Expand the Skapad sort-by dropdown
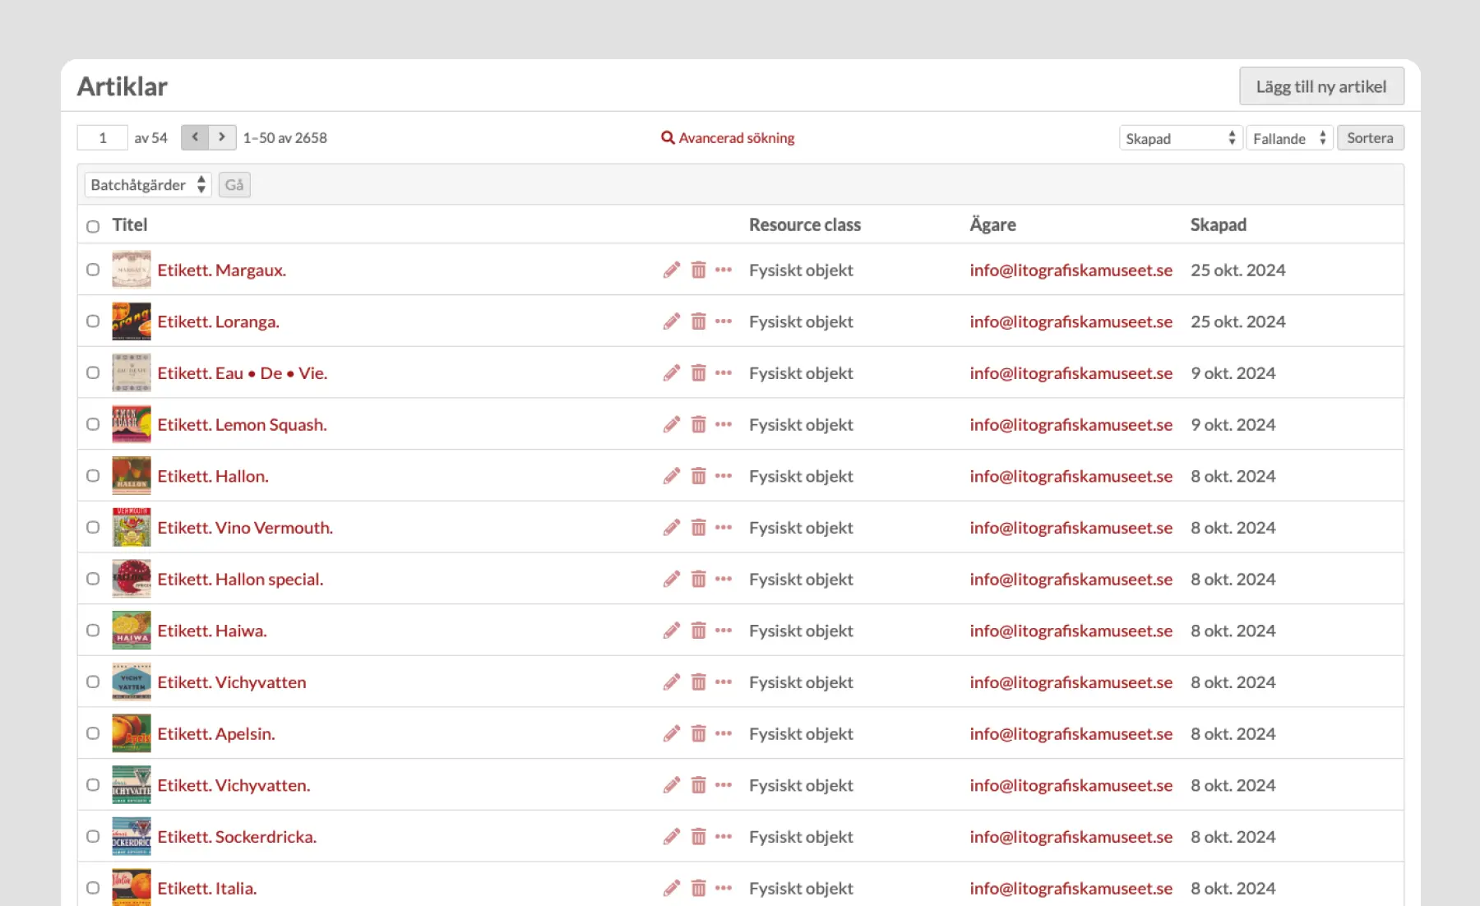The width and height of the screenshot is (1480, 906). (x=1179, y=138)
